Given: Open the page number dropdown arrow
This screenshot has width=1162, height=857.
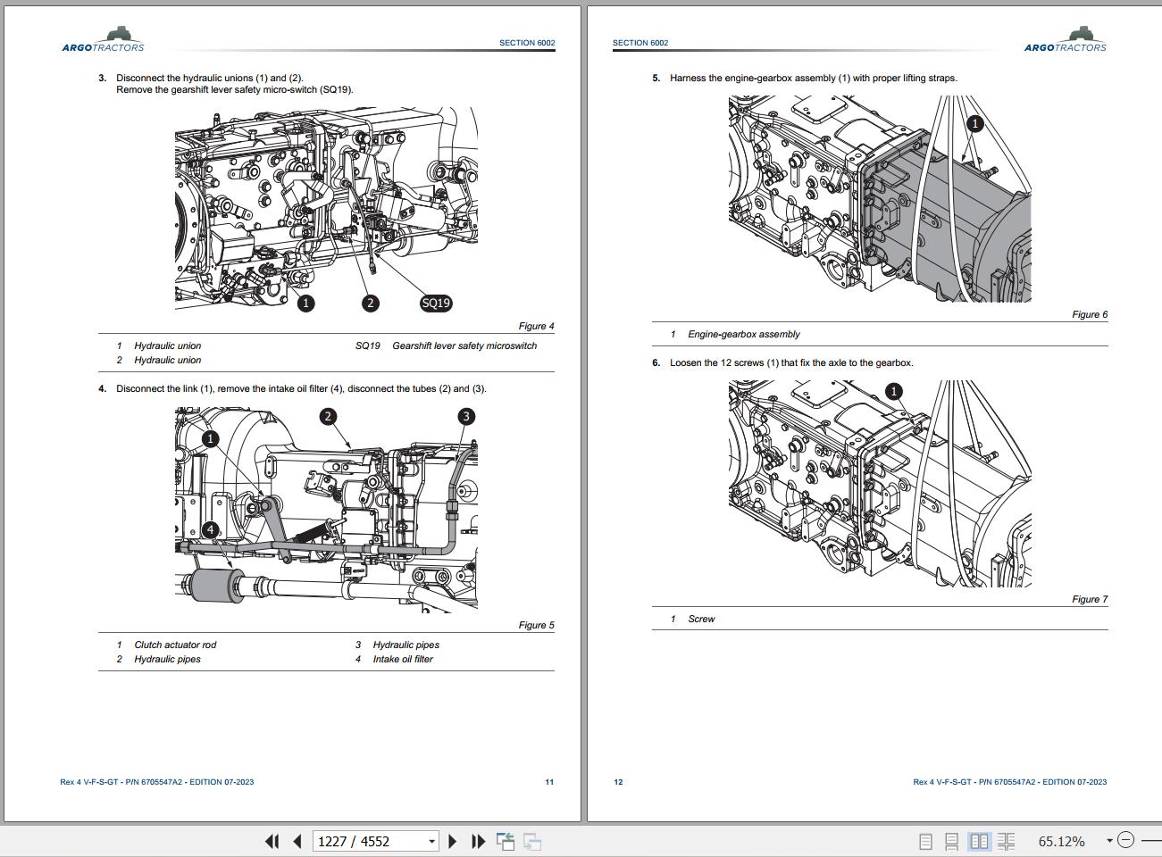Looking at the screenshot, I should pos(432,841).
